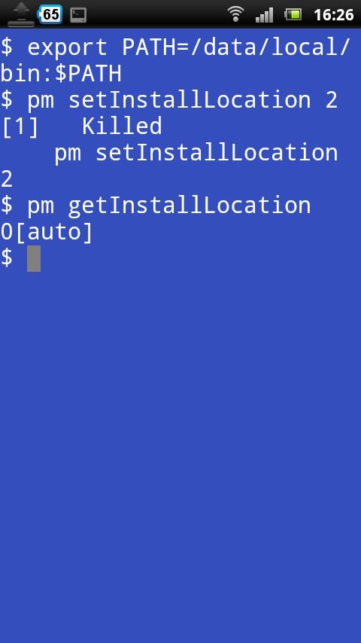
Task: Tap the cellular signal bars icon
Action: [264, 15]
